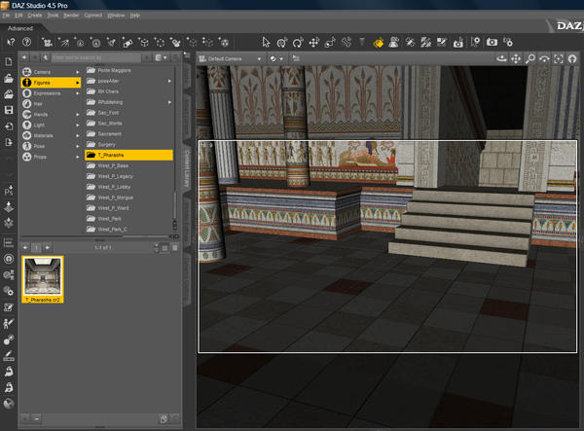
Task: Select the West_P_Lobby folder
Action: click(115, 187)
